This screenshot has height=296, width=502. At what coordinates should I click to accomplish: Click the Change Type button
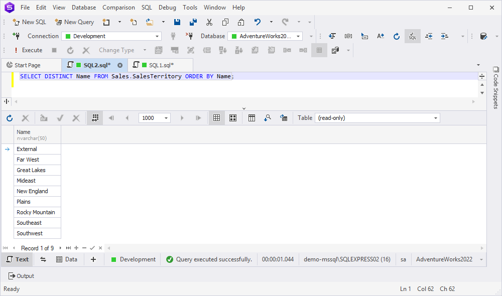click(116, 50)
